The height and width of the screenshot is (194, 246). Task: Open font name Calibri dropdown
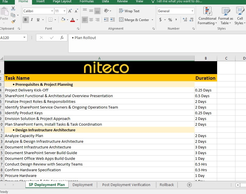pos(52,11)
